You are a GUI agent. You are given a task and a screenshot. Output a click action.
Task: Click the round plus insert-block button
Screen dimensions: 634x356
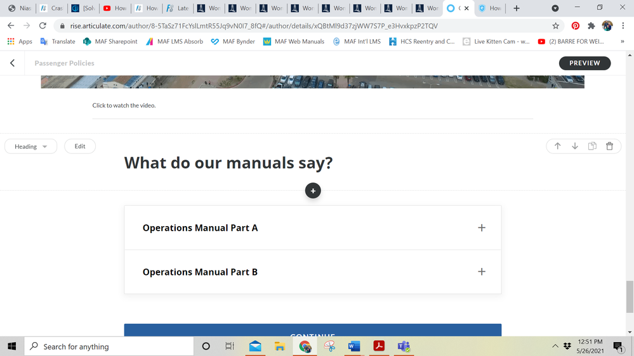[x=313, y=191]
